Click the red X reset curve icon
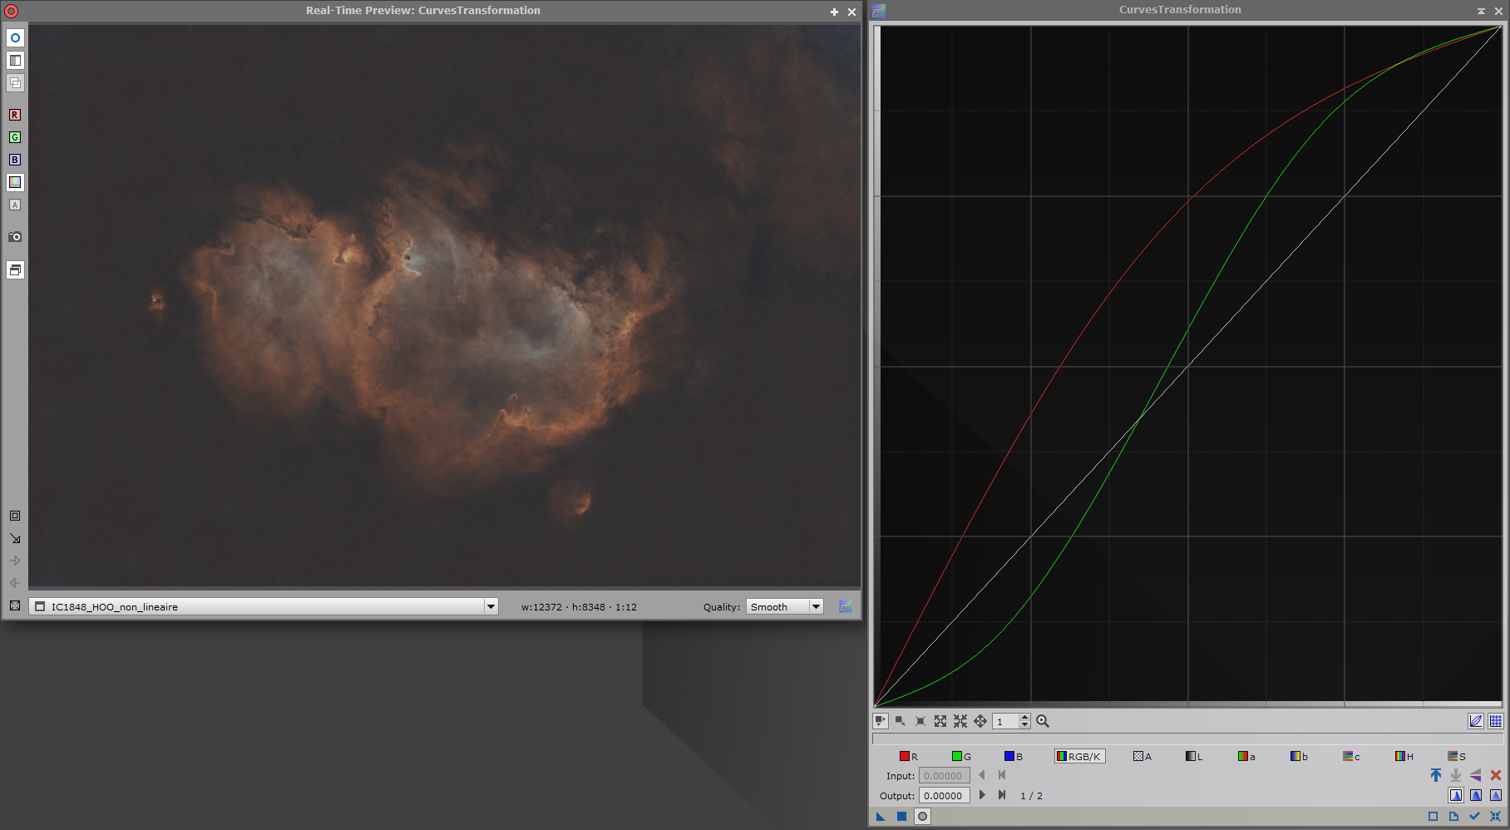This screenshot has height=830, width=1510. (x=1496, y=775)
